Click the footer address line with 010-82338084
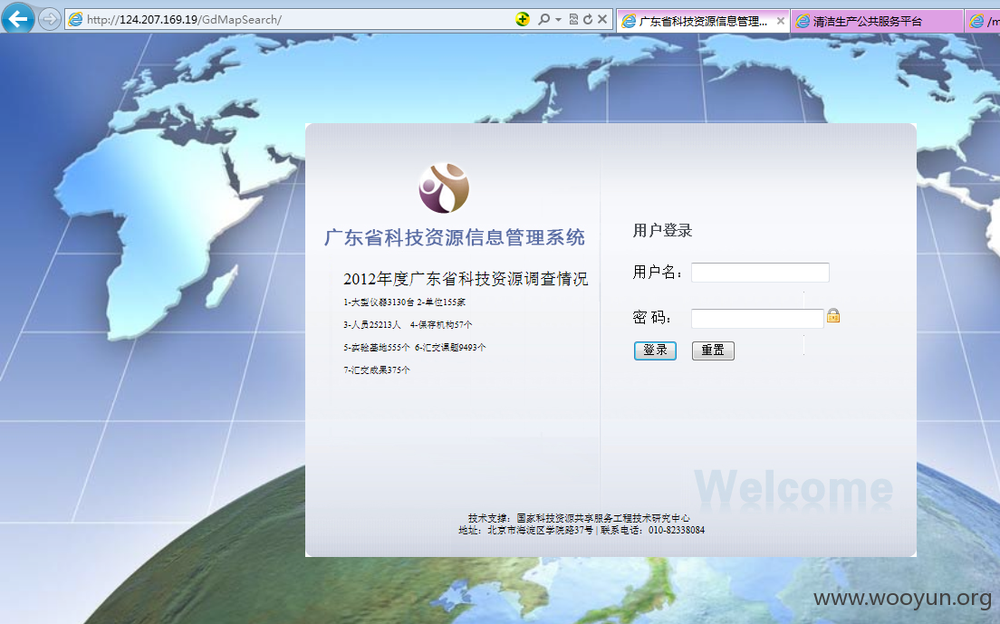Viewport: 1000px width, 624px height. pyautogui.click(x=582, y=531)
